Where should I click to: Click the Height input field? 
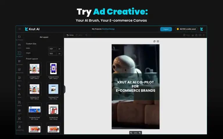tap(53, 54)
